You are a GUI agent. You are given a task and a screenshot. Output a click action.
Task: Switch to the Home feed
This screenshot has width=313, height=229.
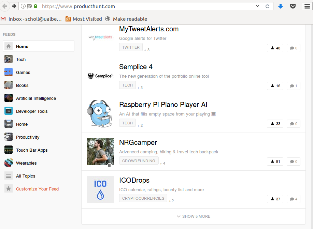pos(22,46)
